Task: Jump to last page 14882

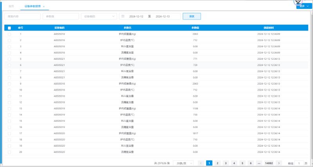Action: (269, 163)
